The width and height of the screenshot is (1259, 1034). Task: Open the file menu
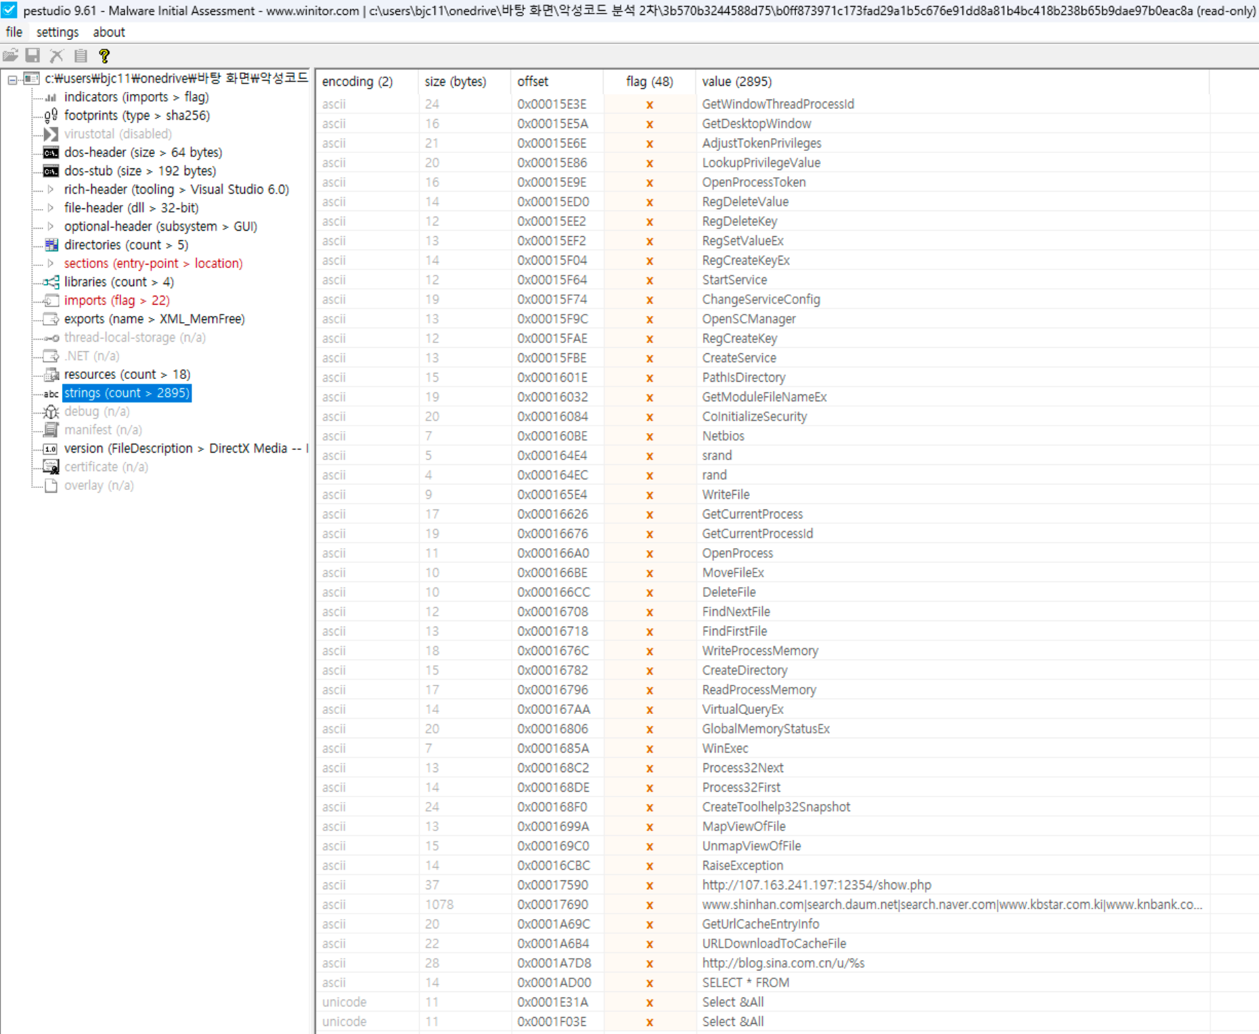pyautogui.click(x=14, y=32)
